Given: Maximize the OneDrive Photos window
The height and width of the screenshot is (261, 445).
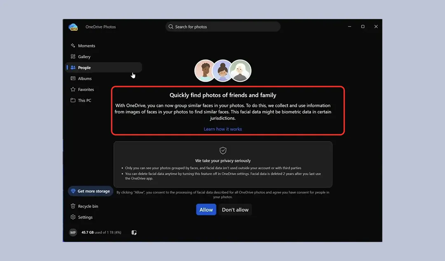Looking at the screenshot, I should coord(363,26).
